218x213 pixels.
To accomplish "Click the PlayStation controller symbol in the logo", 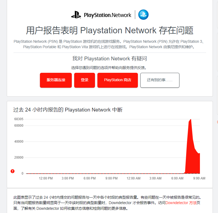I will [x=76, y=15].
